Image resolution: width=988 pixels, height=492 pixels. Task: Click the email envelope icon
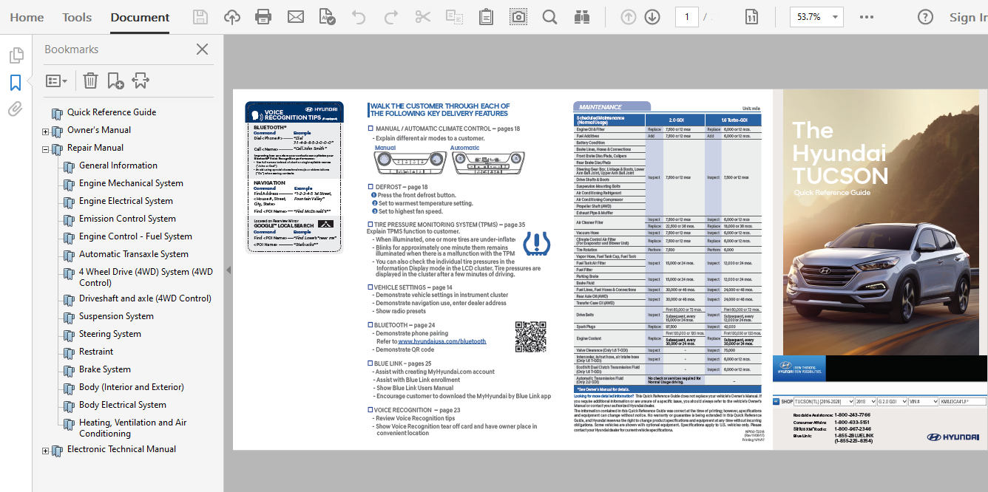point(295,17)
